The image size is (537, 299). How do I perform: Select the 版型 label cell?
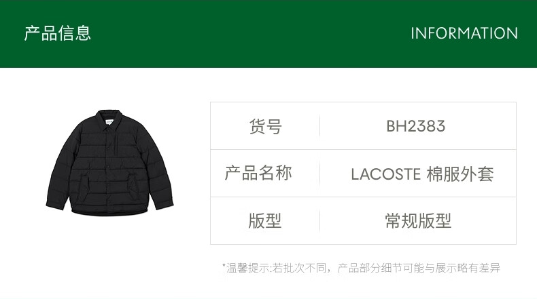(x=265, y=221)
